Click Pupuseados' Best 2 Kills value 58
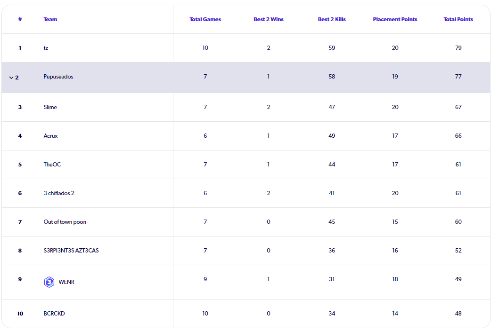The width and height of the screenshot is (499, 331). [x=332, y=76]
